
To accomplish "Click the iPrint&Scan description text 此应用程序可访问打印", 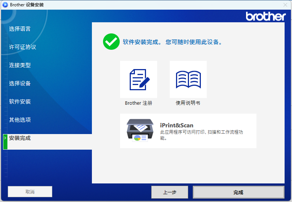I will 202,135.
